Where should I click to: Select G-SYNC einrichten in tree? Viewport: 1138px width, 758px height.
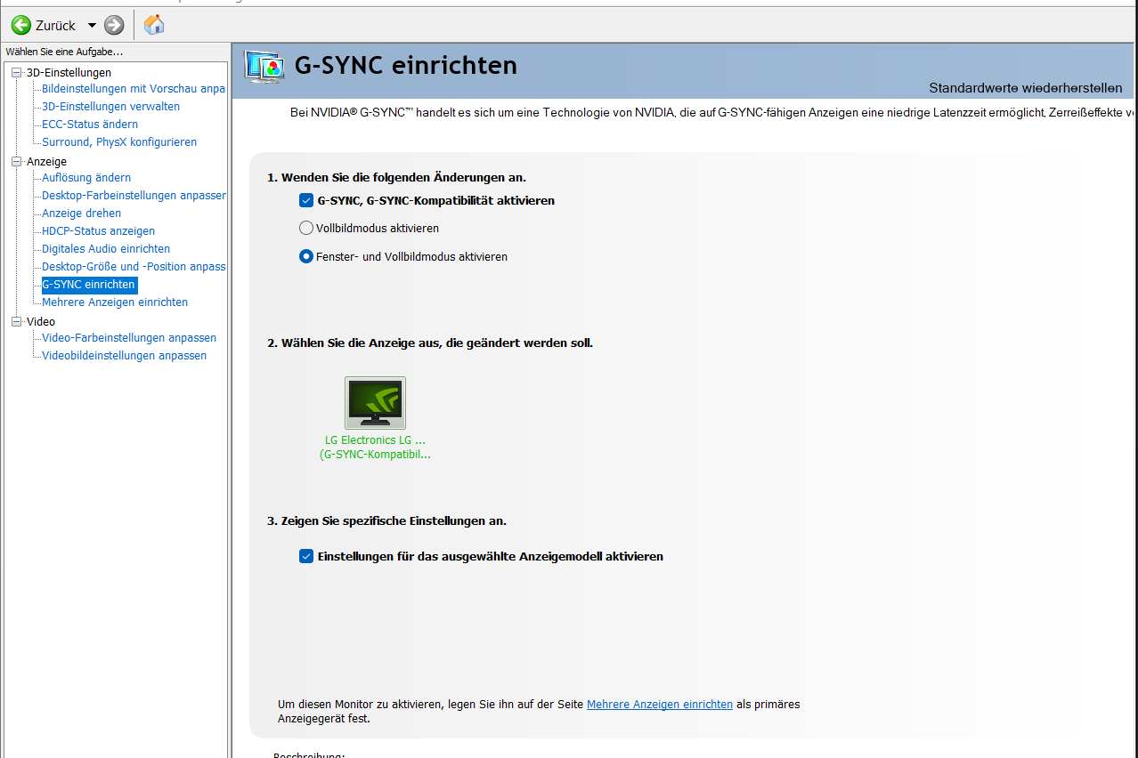(x=89, y=285)
